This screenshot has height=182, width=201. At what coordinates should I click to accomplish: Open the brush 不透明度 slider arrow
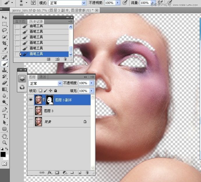coord(118,3)
